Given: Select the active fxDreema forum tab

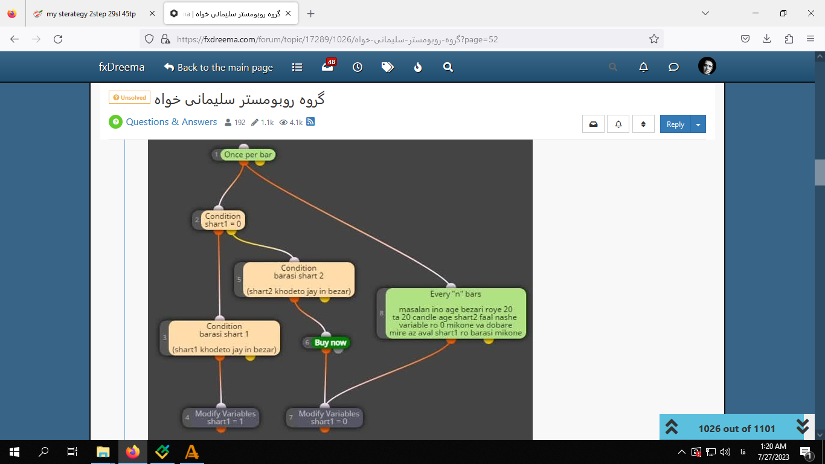Looking at the screenshot, I should pyautogui.click(x=230, y=13).
